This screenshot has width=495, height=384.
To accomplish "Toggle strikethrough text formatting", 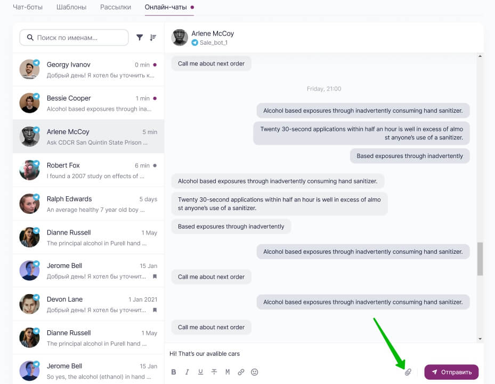I will [x=214, y=372].
